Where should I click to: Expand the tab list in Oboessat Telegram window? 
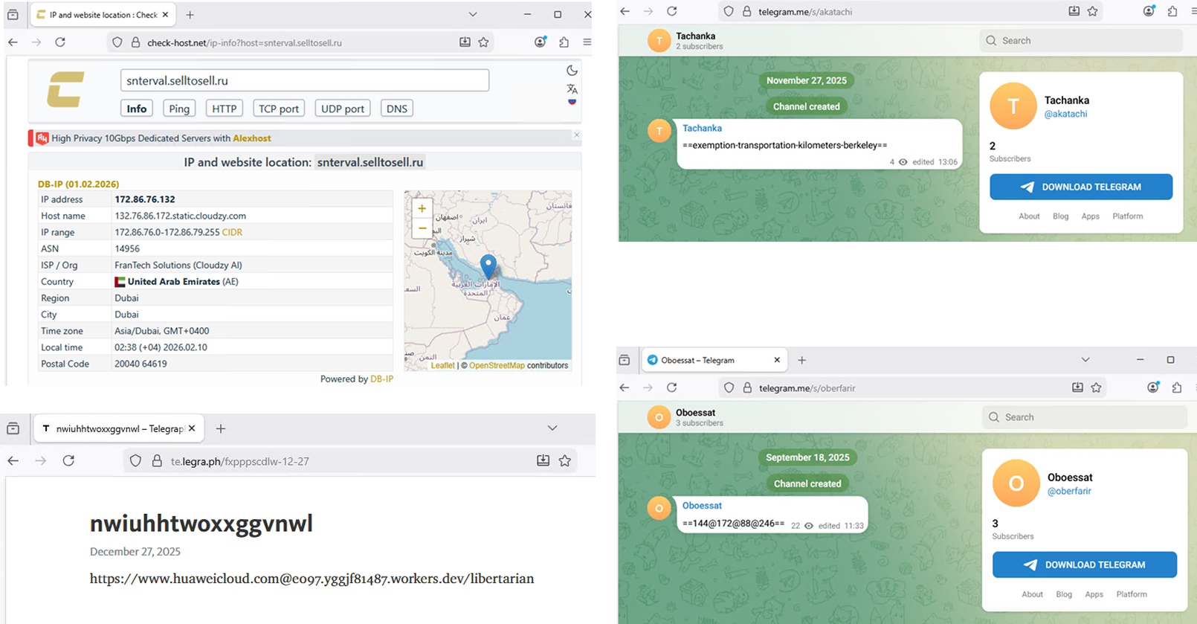click(1085, 360)
